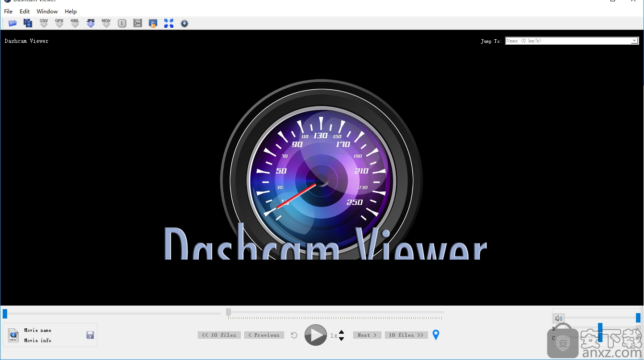Open preferences via the gear icon
Viewport: 644px width, 360px height.
[184, 23]
